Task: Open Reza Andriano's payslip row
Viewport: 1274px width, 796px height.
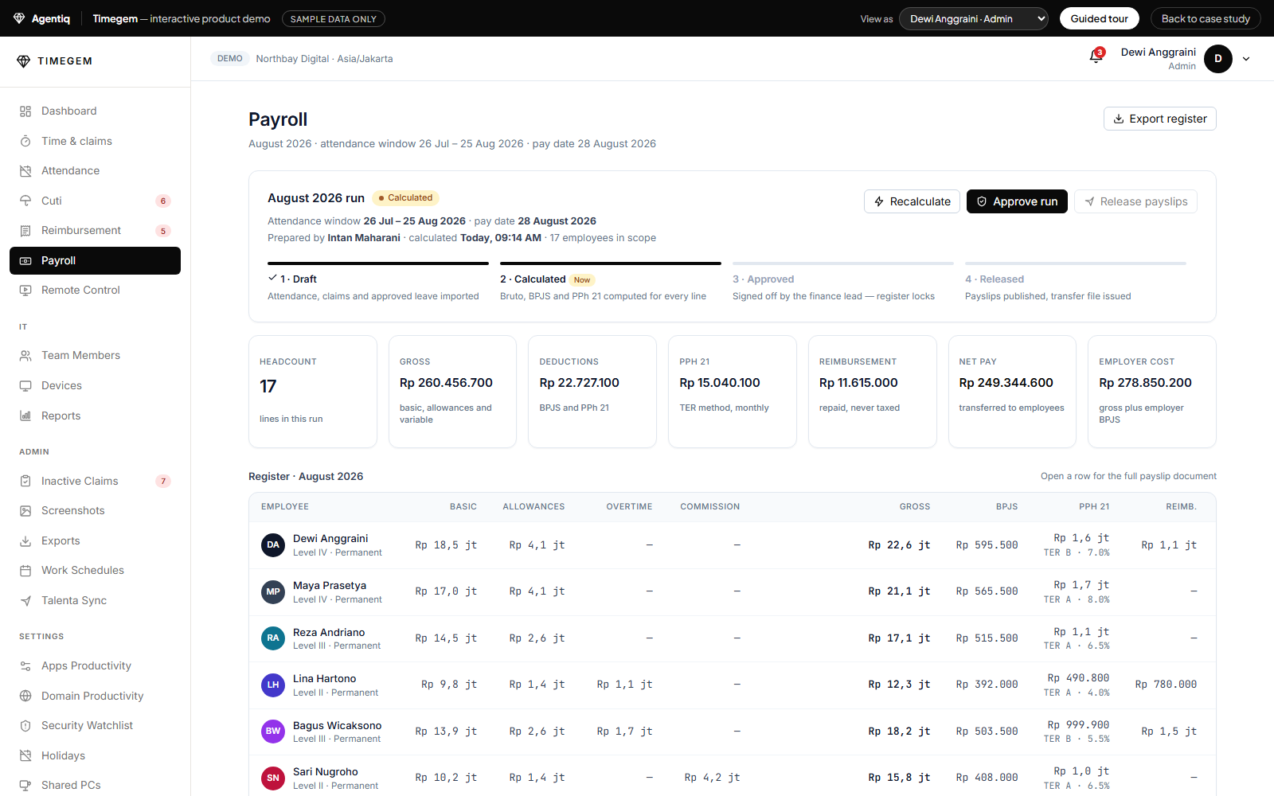Action: click(732, 638)
